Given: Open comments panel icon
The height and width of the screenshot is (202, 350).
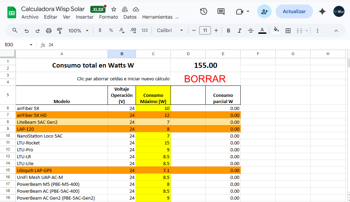Looking at the screenshot, I should coord(221,11).
